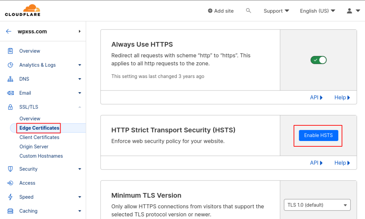Click "This setting was last changed 3 years ago"

[x=158, y=76]
